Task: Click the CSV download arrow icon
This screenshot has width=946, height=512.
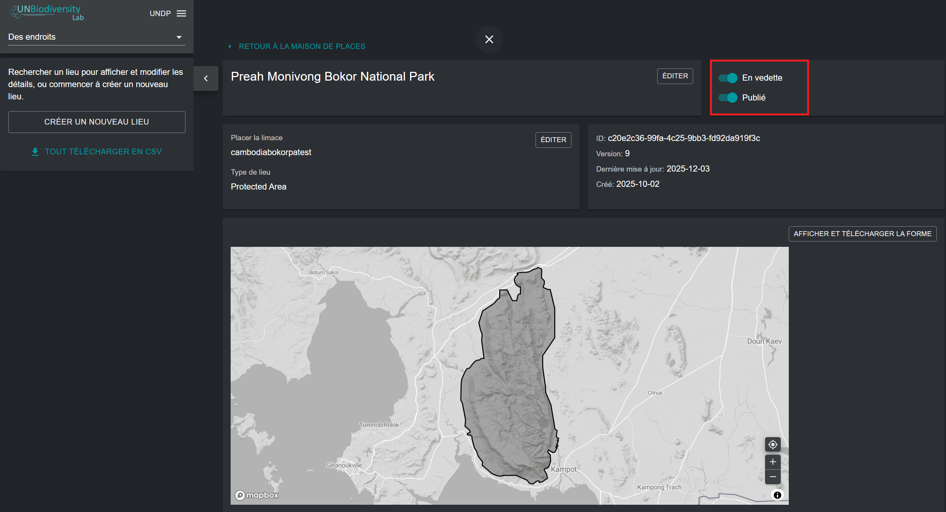Action: point(35,152)
